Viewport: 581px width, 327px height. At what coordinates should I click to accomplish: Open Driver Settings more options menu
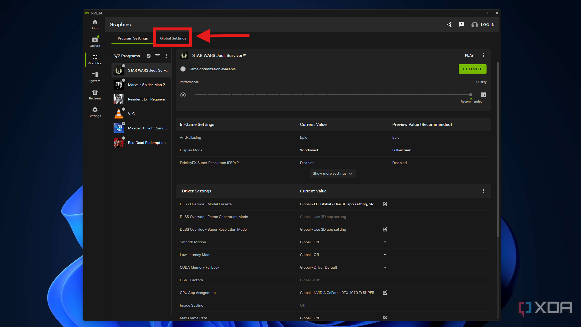pos(483,191)
